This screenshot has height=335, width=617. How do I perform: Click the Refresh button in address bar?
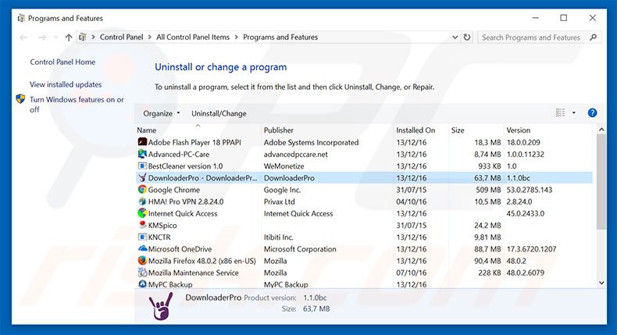click(467, 37)
